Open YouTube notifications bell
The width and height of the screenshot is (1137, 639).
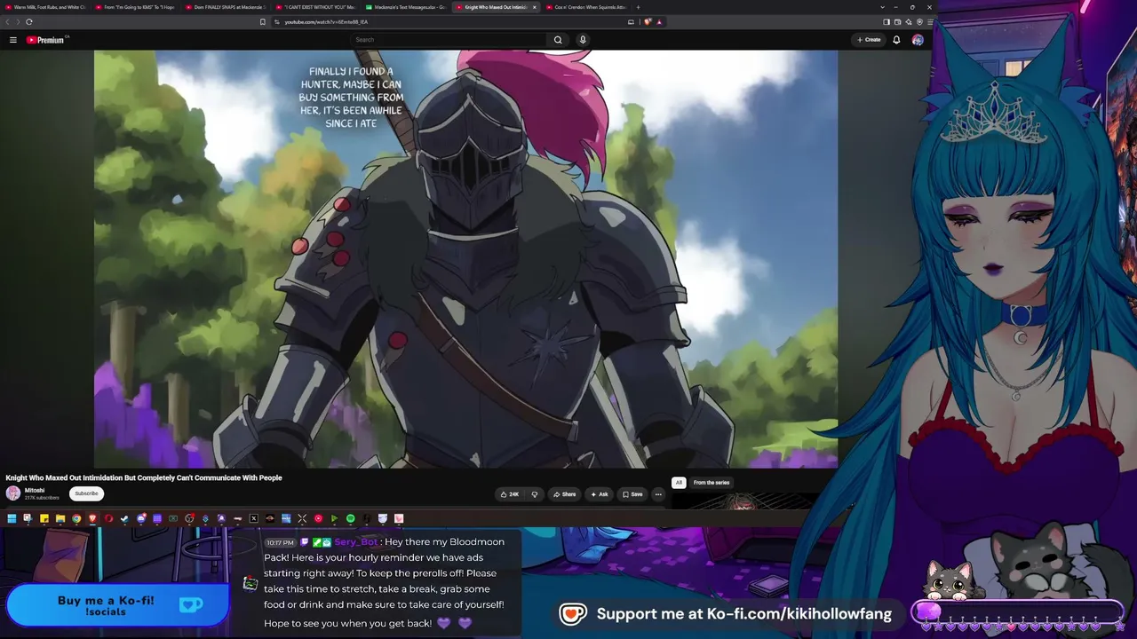[x=896, y=40]
